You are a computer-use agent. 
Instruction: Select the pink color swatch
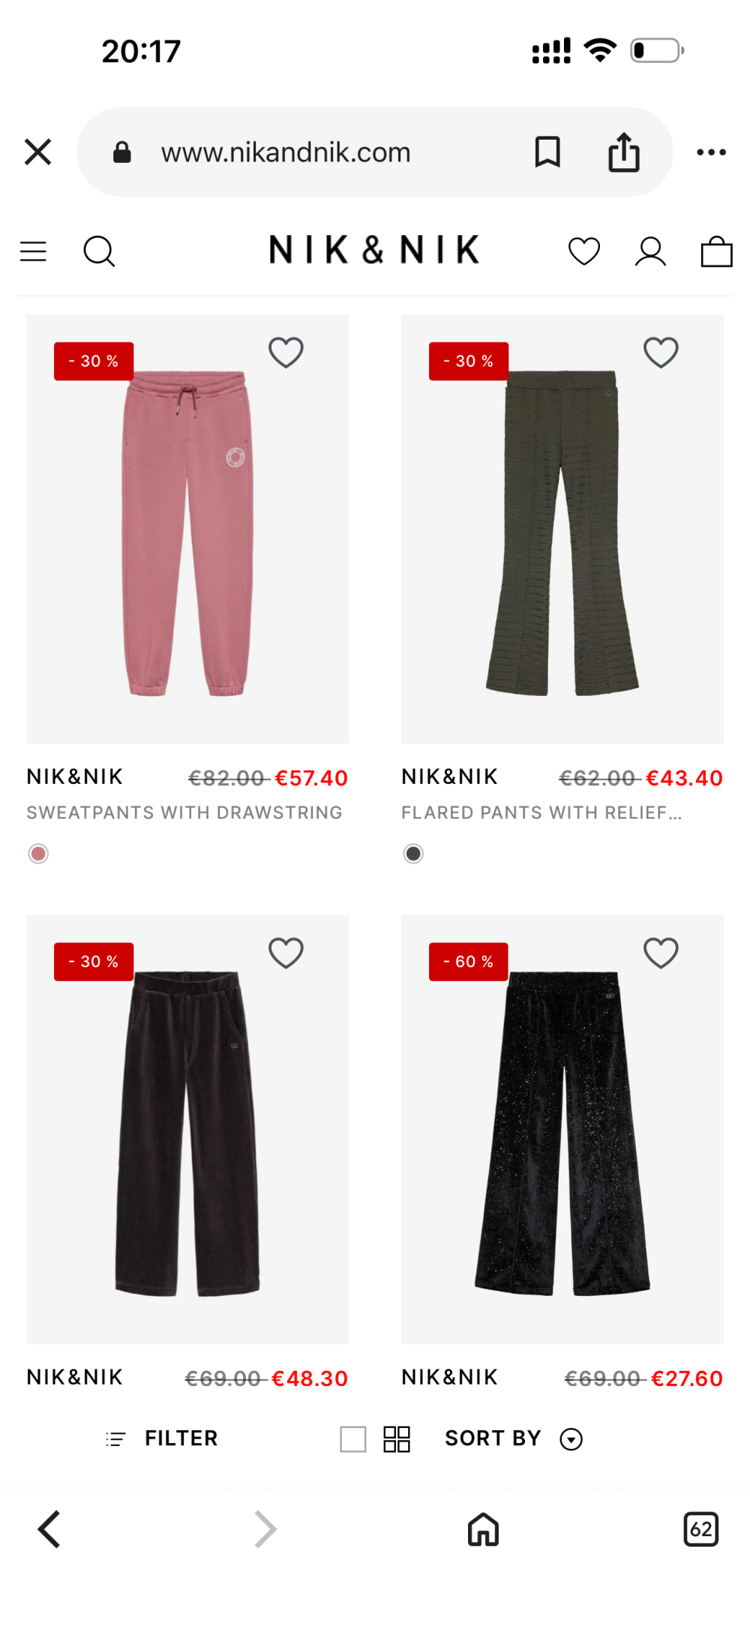[x=38, y=853]
